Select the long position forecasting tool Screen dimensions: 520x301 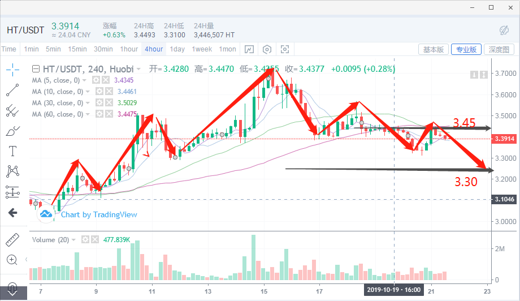point(12,192)
